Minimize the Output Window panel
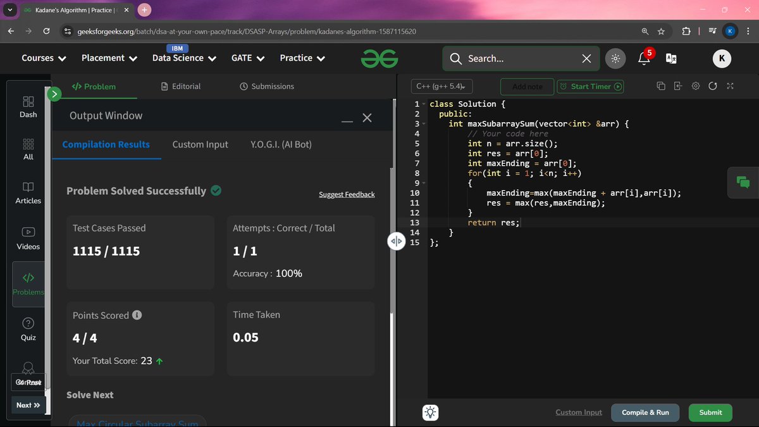The width and height of the screenshot is (759, 427). [x=347, y=121]
